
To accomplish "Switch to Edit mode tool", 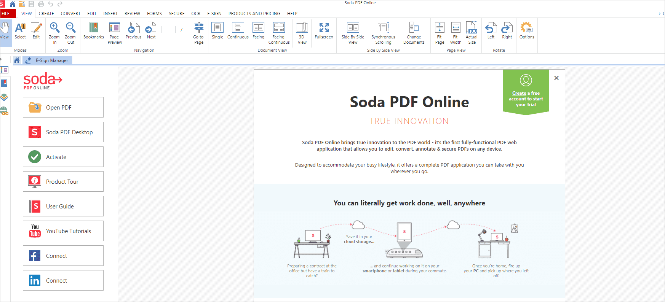I will tap(36, 30).
